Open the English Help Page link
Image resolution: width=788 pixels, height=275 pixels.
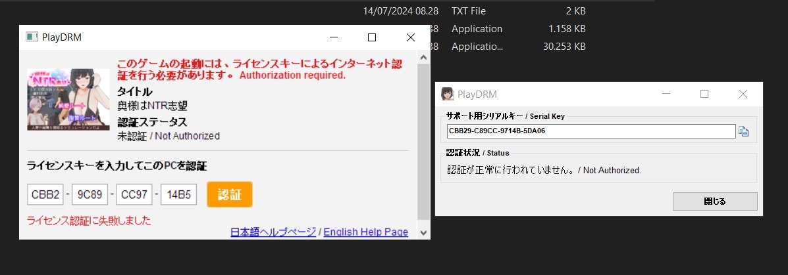[365, 232]
